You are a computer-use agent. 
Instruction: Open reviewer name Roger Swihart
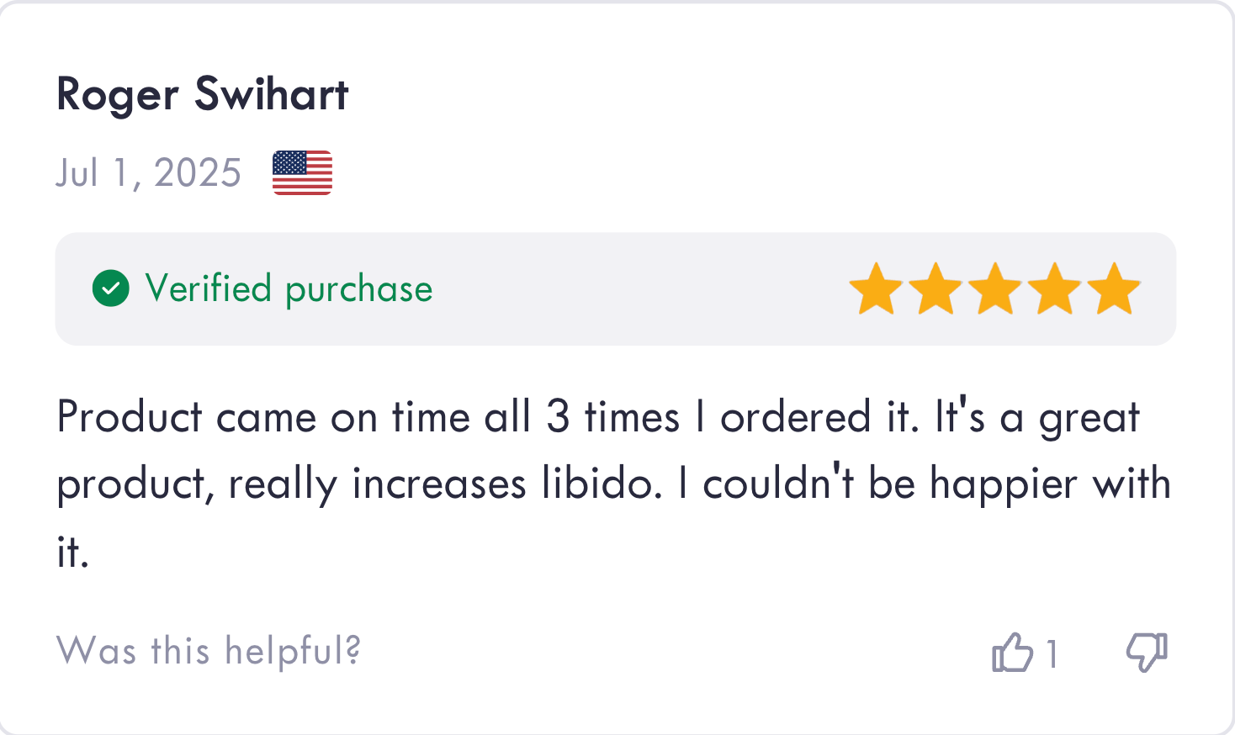pyautogui.click(x=202, y=94)
